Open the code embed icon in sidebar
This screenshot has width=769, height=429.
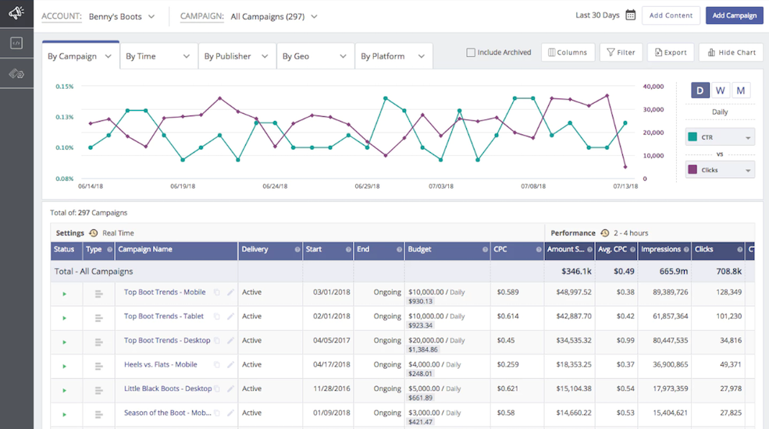pos(16,44)
